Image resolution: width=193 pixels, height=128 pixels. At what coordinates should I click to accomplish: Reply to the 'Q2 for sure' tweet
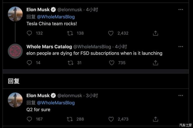tap(29, 119)
